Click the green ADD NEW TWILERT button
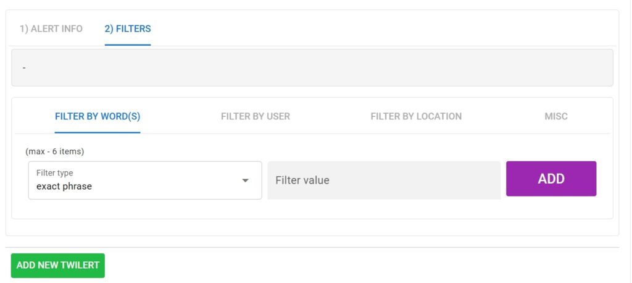The image size is (632, 283). pyautogui.click(x=58, y=265)
